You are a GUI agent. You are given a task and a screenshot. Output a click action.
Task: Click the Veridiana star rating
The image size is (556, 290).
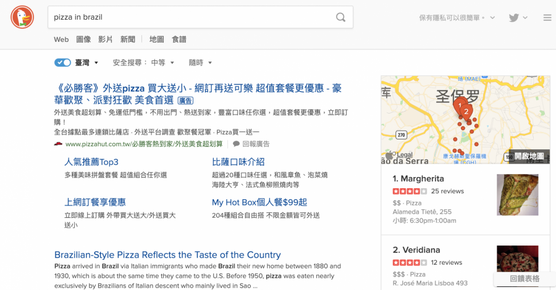pyautogui.click(x=410, y=263)
